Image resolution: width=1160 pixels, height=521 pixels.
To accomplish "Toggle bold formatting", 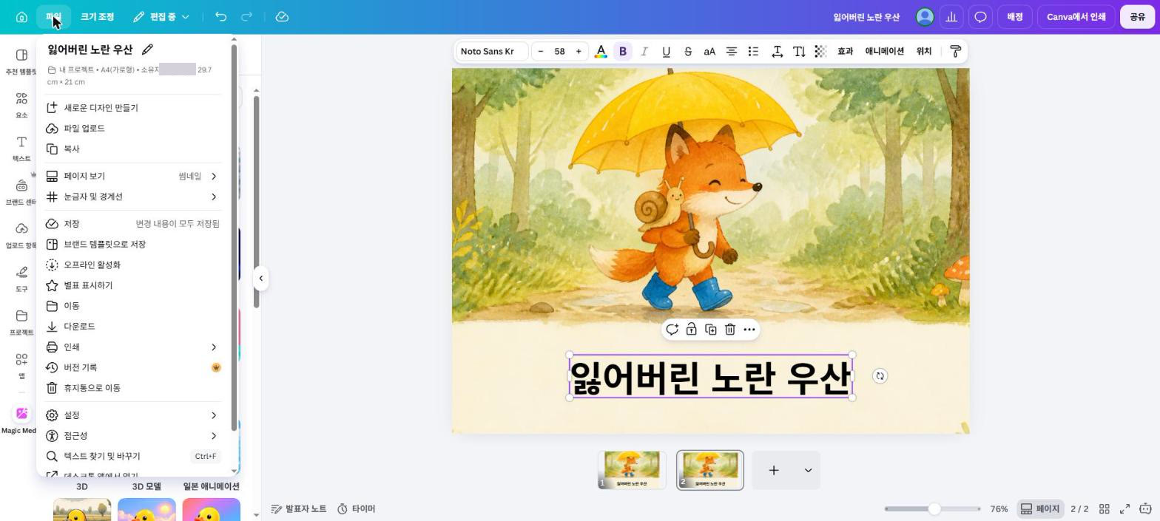I will click(623, 51).
